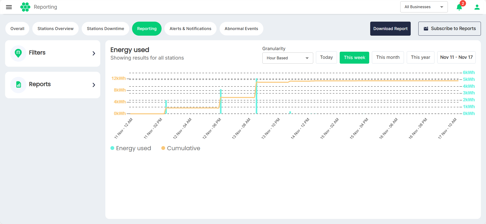Switch to the Stations Overview tab
The height and width of the screenshot is (224, 486).
pyautogui.click(x=55, y=29)
